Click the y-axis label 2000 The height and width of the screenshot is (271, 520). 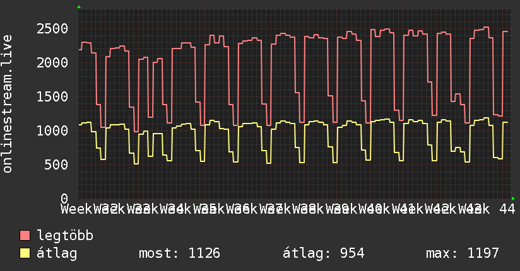tap(52, 62)
